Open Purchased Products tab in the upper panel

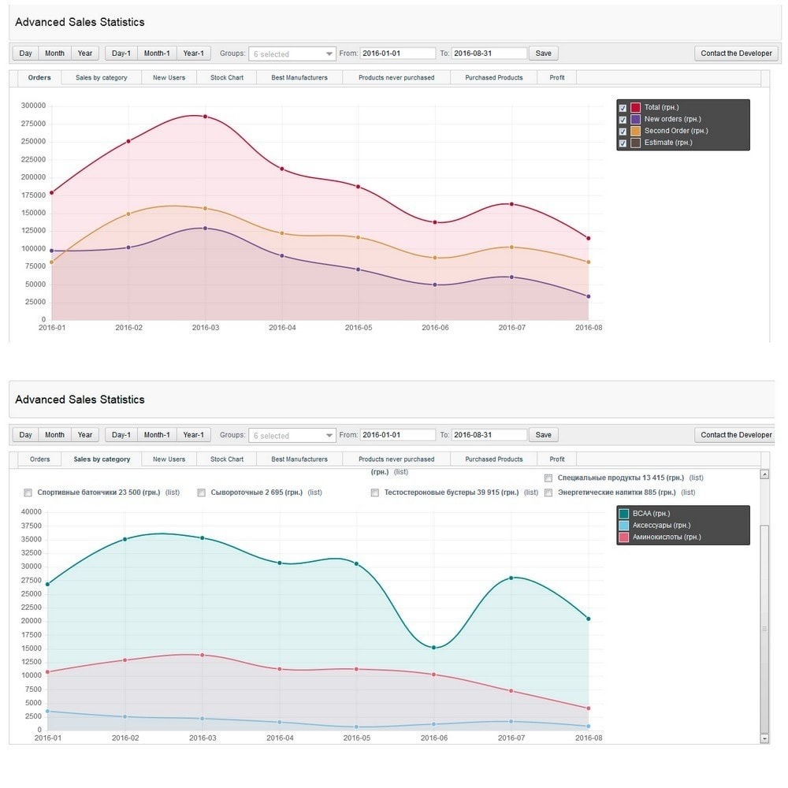click(x=494, y=77)
